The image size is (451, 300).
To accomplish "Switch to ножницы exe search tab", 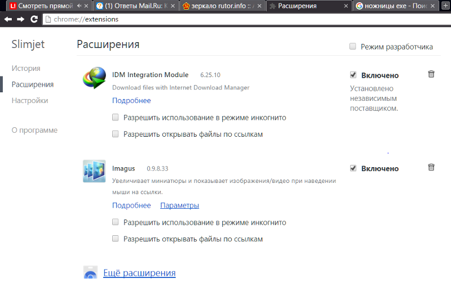I will pyautogui.click(x=396, y=6).
